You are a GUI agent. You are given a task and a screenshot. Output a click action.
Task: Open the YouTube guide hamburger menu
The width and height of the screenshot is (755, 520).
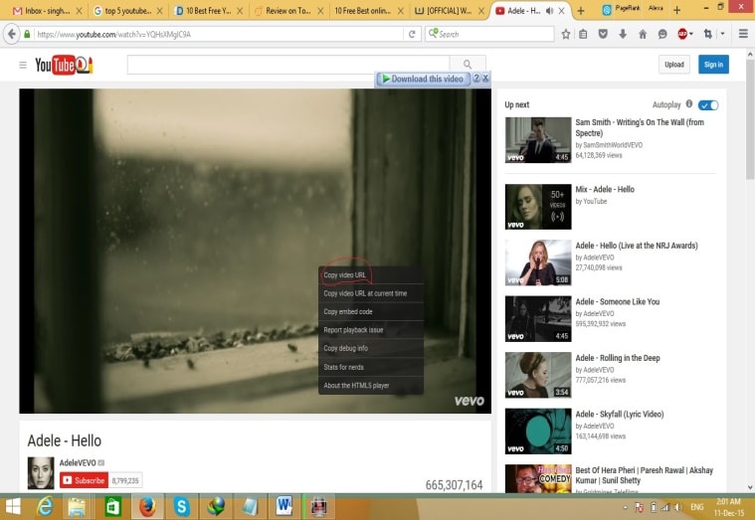pyautogui.click(x=23, y=65)
